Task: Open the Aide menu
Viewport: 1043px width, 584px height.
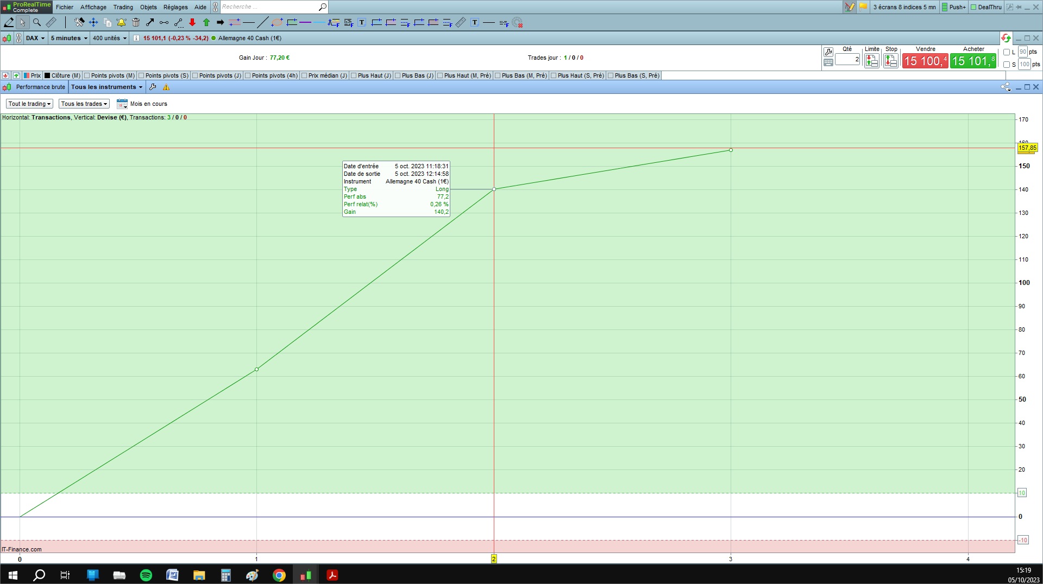Action: 200,7
